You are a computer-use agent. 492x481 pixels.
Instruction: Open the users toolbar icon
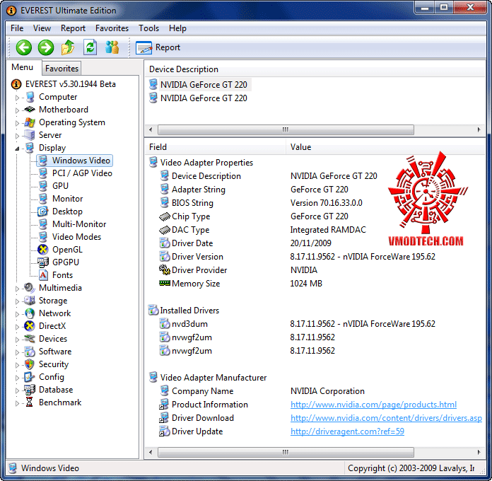[112, 47]
